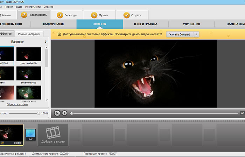
Task: Open the Проект menu
Action: [9, 7]
